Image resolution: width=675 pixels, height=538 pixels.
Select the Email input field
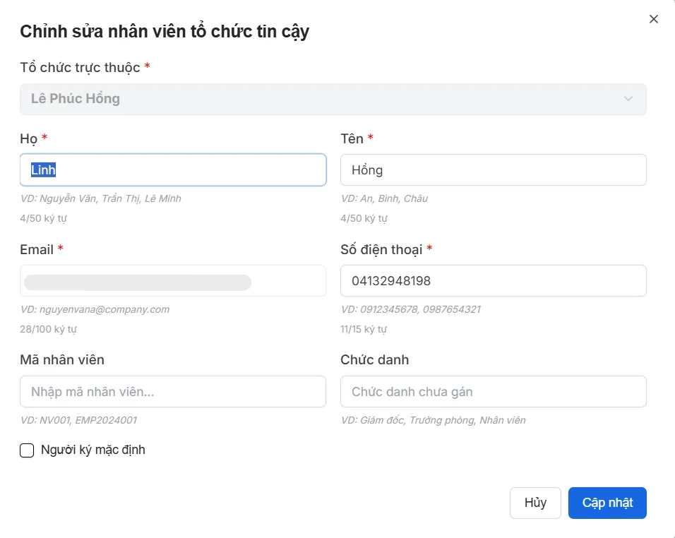click(x=173, y=281)
